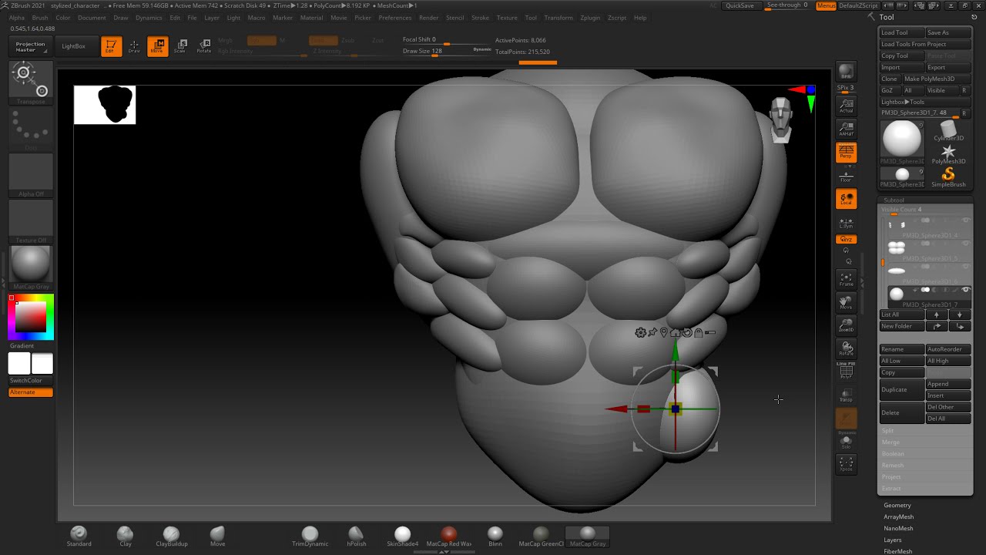Toggle L.Sym symmetry button
Image resolution: width=986 pixels, height=555 pixels.
846,223
